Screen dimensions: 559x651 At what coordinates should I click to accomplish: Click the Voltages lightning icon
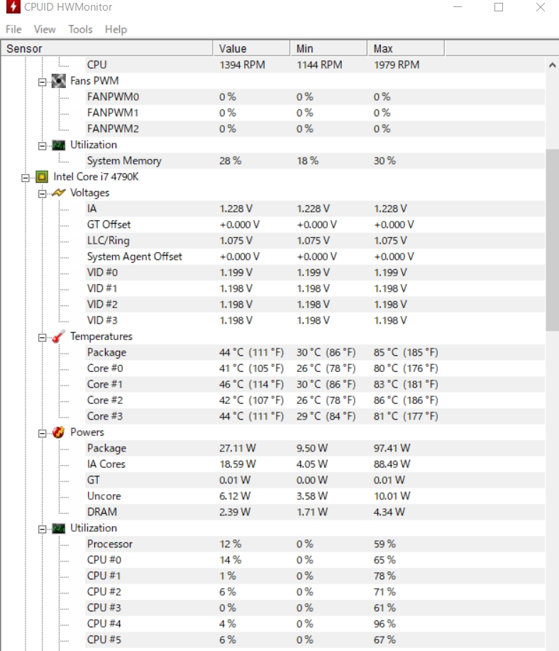59,193
